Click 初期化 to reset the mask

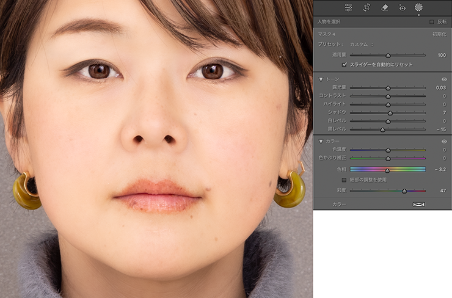click(x=439, y=34)
